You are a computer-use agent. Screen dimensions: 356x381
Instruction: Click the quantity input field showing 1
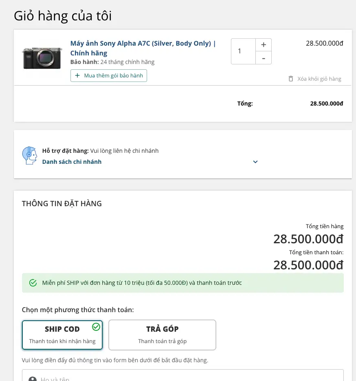[243, 51]
